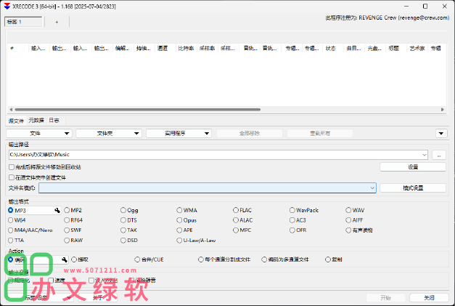Click the 重载所有 reload all button
This screenshot has height=306, width=455.
click(320, 134)
